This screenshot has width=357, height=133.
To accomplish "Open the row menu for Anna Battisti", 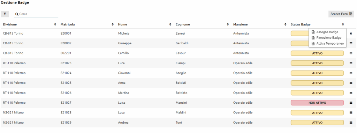I will coord(351,83).
